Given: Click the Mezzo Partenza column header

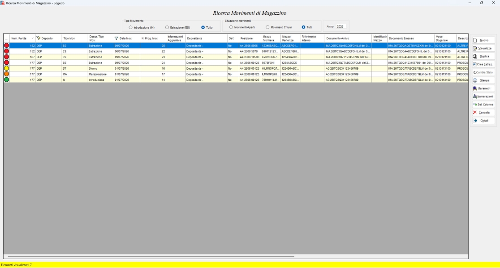Looking at the screenshot, I should click(x=290, y=38).
